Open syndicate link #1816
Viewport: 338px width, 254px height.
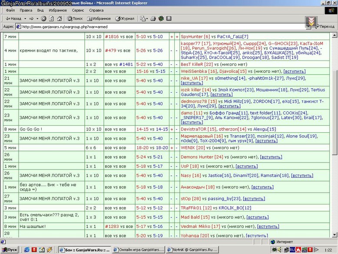[112, 37]
